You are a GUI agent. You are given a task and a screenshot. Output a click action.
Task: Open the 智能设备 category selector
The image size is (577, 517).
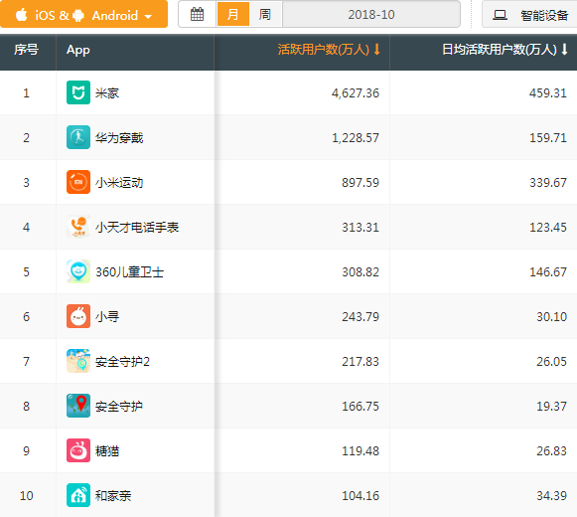(530, 14)
